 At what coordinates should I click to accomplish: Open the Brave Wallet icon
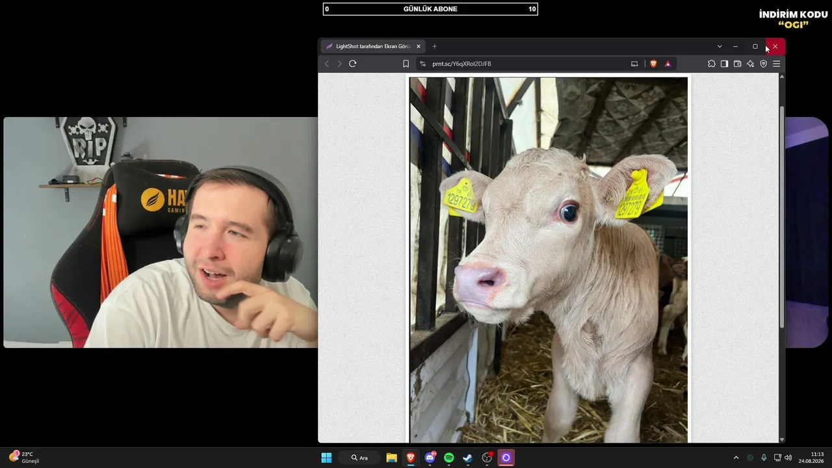pyautogui.click(x=737, y=64)
